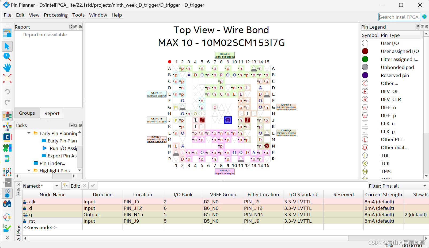Open the Processing menu
The image size is (429, 248).
(x=56, y=15)
